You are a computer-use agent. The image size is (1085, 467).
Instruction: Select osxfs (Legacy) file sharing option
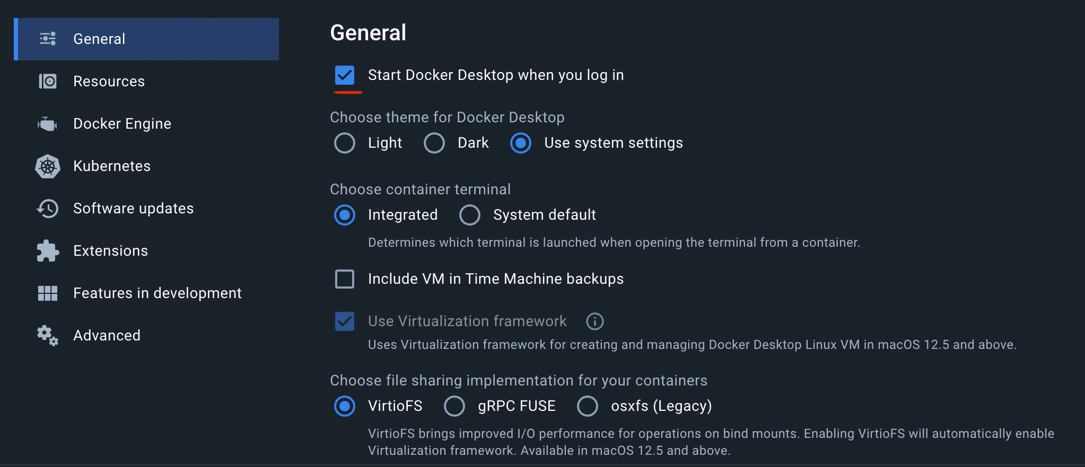coord(588,406)
